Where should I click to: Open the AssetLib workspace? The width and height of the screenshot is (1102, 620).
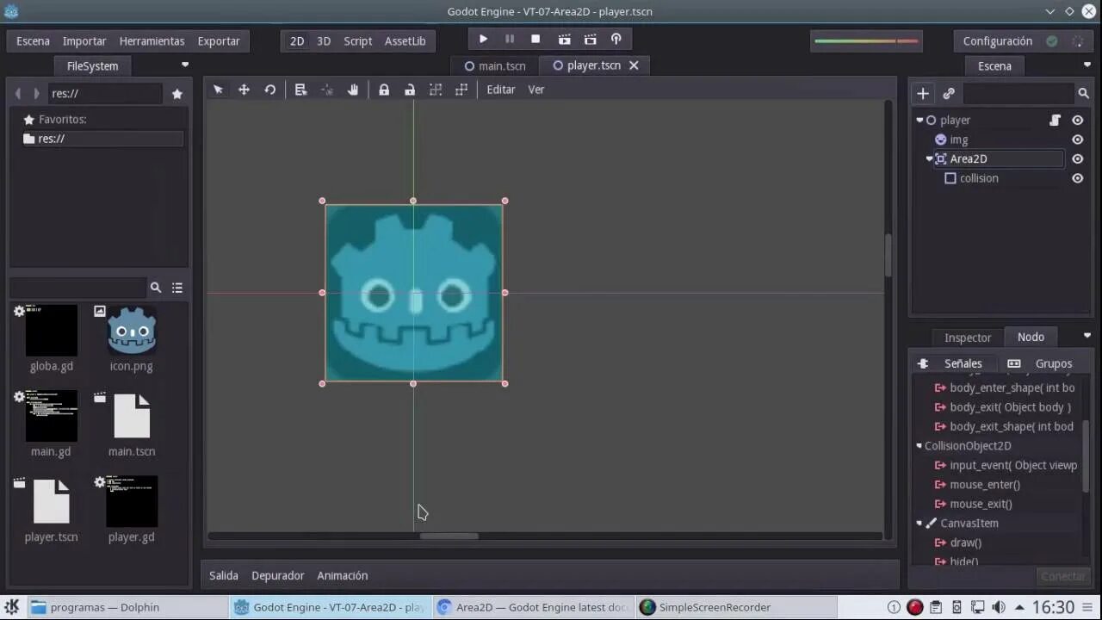pos(405,41)
